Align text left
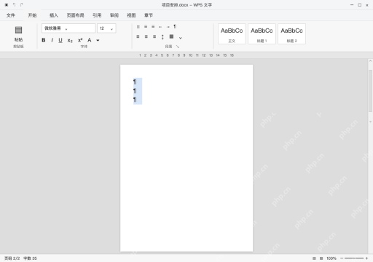 point(138,36)
